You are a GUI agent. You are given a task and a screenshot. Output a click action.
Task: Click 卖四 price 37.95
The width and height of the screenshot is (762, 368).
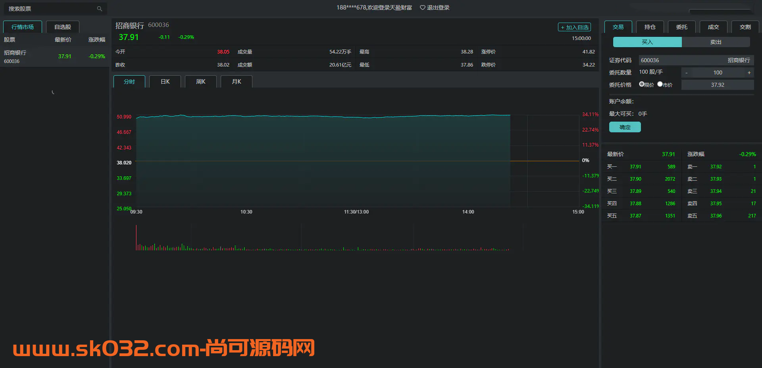click(x=716, y=204)
